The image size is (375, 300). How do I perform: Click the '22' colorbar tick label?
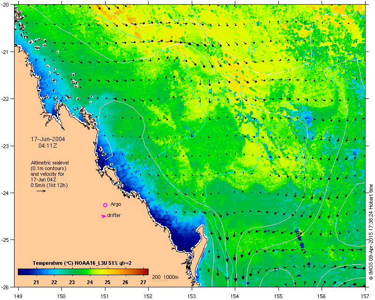[x=54, y=282]
